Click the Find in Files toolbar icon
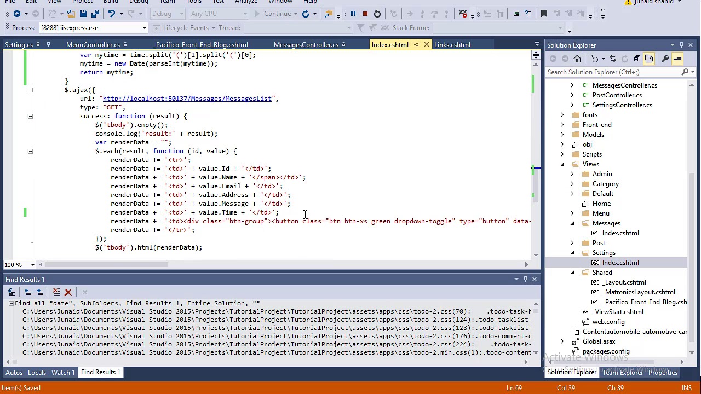The image size is (701, 394). pyautogui.click(x=329, y=14)
